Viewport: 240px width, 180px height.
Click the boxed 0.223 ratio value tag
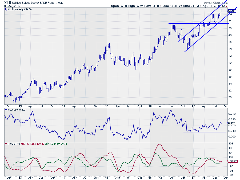231,123
